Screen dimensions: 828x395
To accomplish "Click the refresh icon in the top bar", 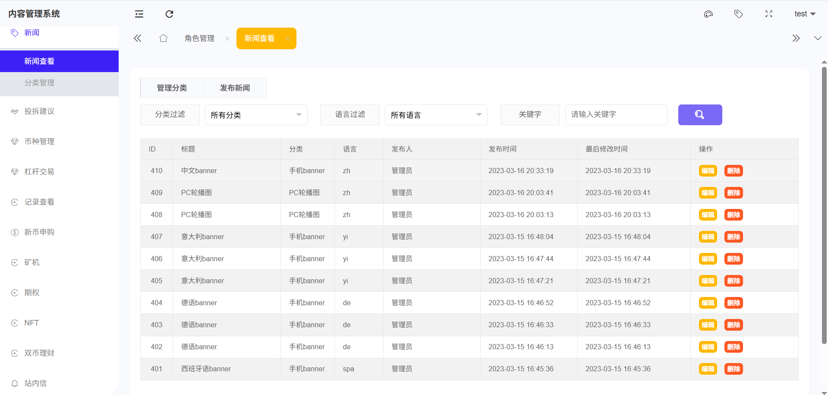I will (x=169, y=14).
